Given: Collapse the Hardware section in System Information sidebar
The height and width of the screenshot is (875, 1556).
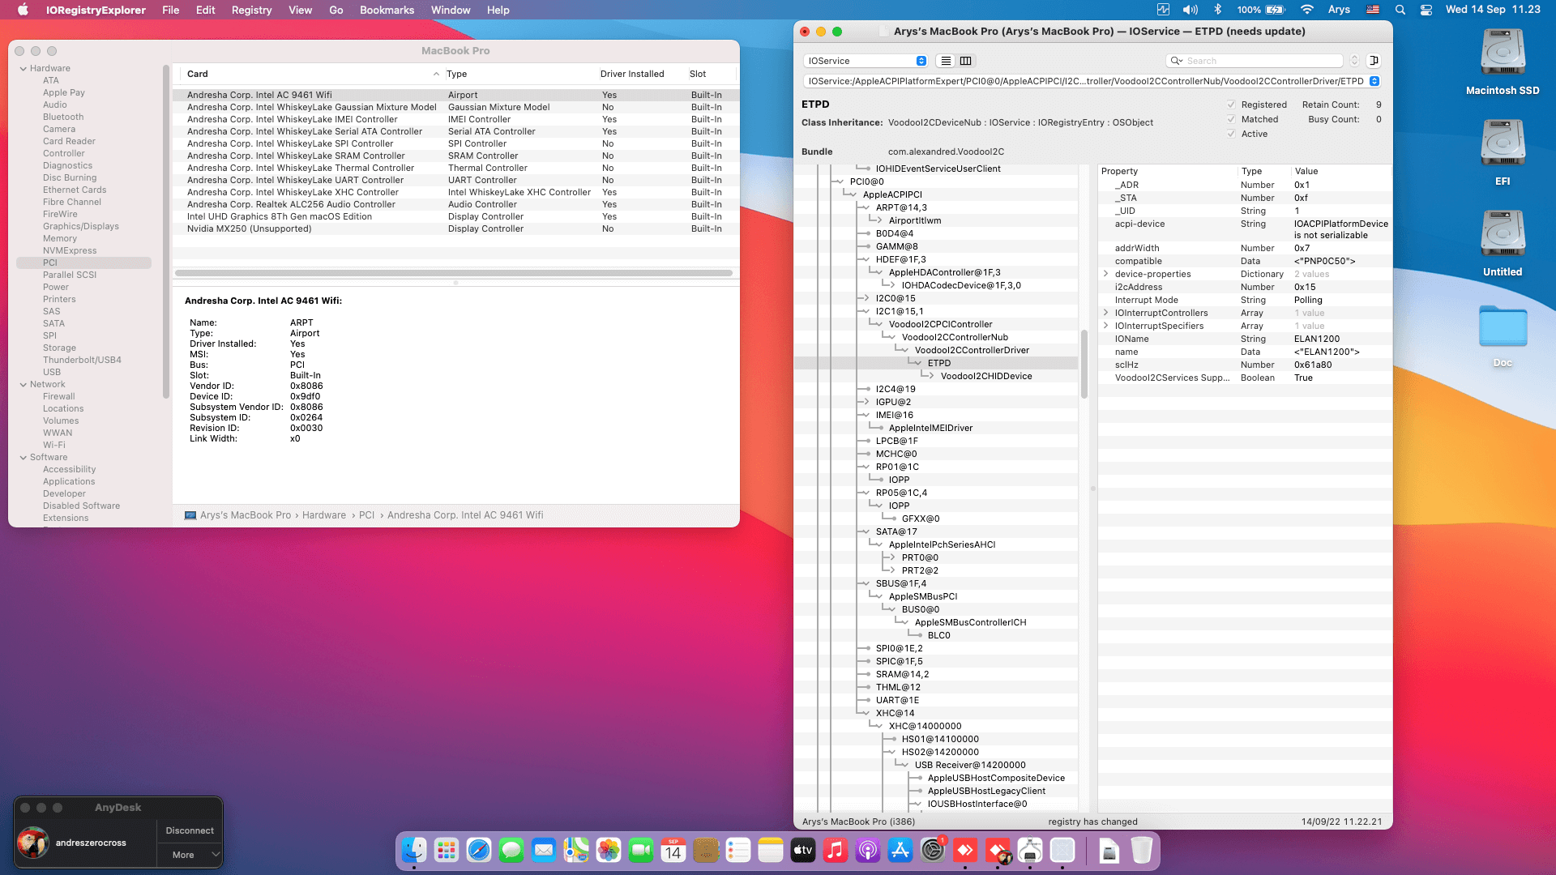Looking at the screenshot, I should click(x=24, y=69).
